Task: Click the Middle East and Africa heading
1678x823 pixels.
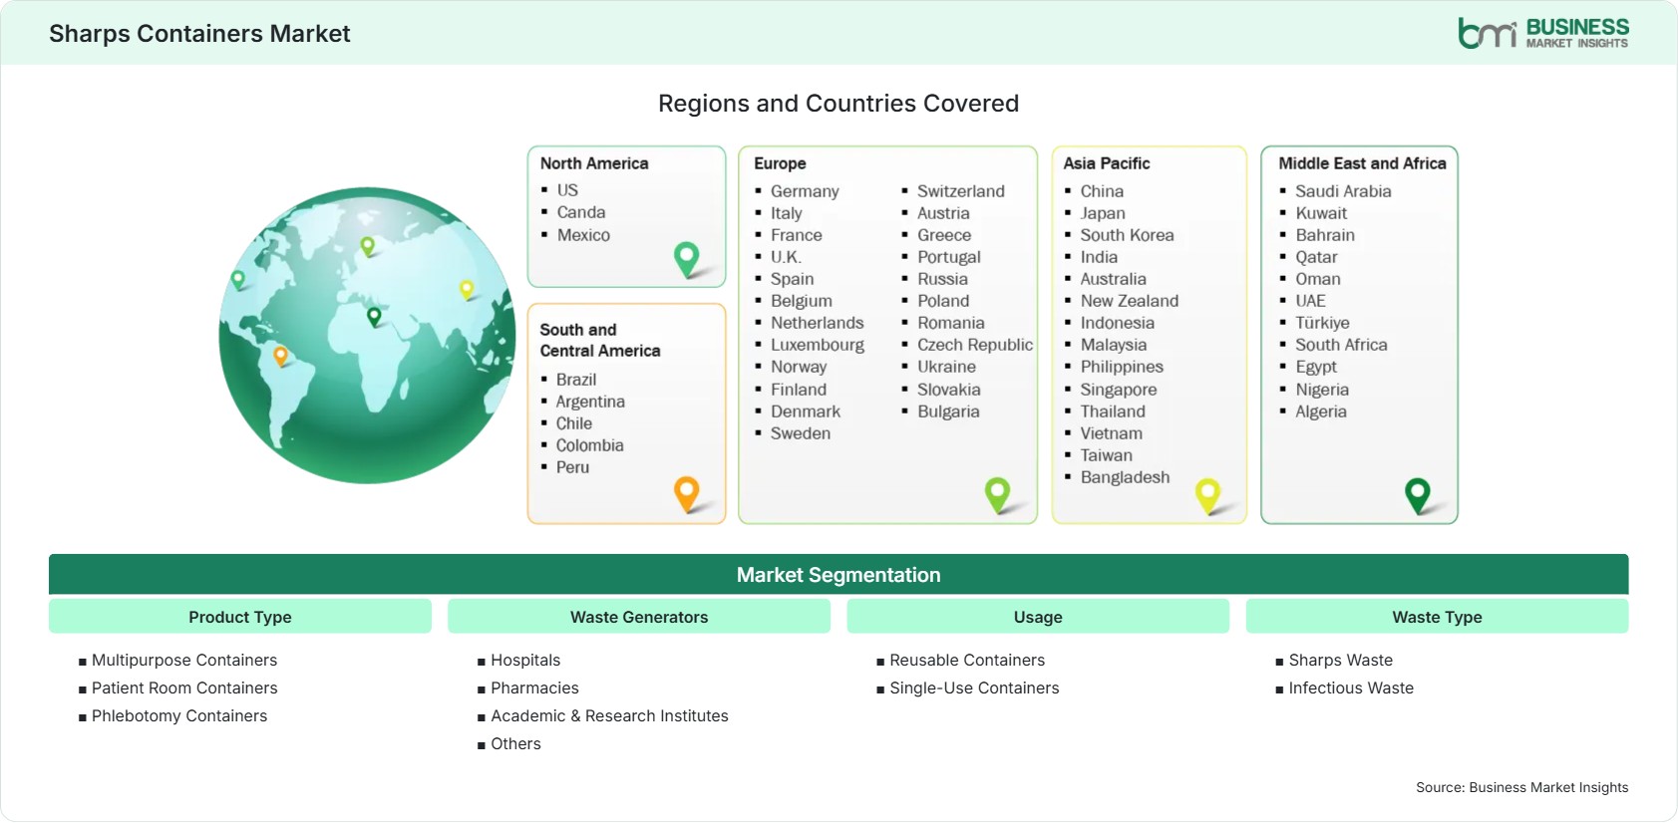Action: [1362, 163]
